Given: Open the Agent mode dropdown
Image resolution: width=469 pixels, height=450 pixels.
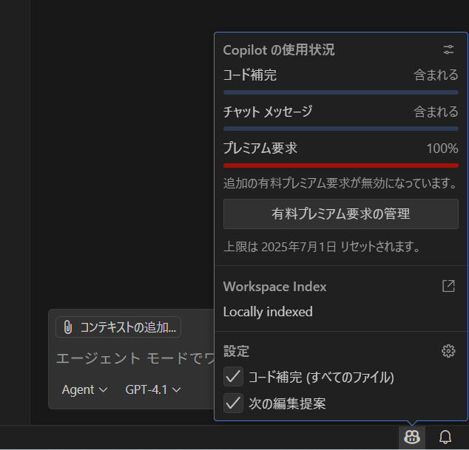Looking at the screenshot, I should point(84,389).
